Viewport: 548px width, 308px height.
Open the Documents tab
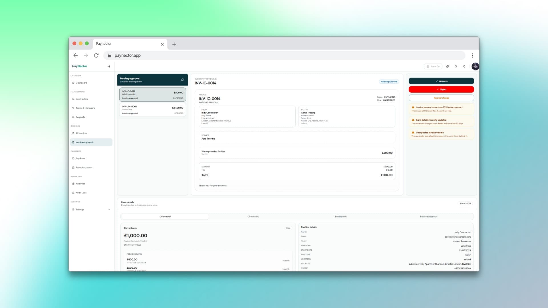pyautogui.click(x=341, y=216)
